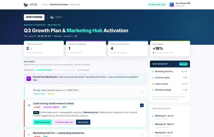Collapse the Lead scoring model review topic
The image size is (214, 137).
click(x=142, y=105)
